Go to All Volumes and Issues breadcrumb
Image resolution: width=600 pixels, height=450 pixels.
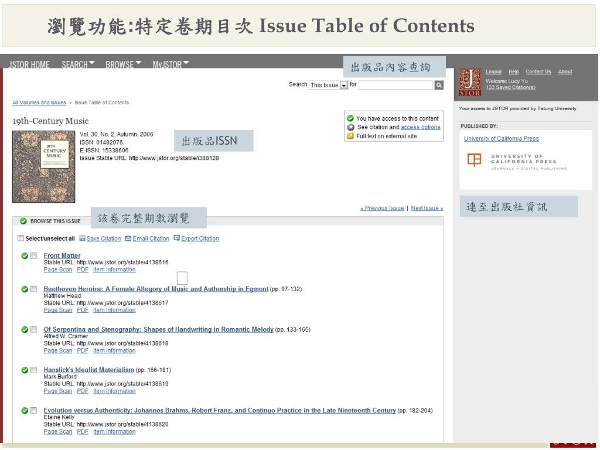click(x=39, y=103)
